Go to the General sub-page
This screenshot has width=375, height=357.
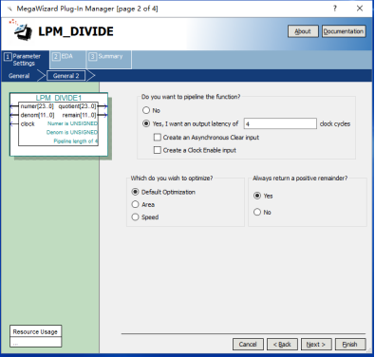click(19, 76)
